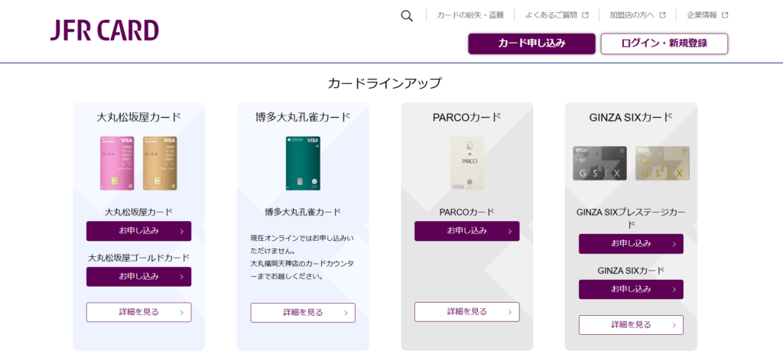The image size is (783, 364).
Task: Click the pink 大丸松坂屋 card image
Action: [117, 164]
